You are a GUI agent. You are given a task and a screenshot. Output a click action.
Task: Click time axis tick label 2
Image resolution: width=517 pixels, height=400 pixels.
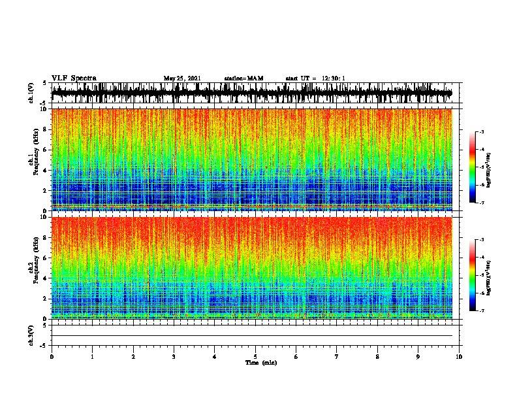133,357
